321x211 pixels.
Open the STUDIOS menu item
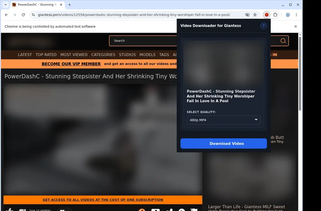[127, 54]
